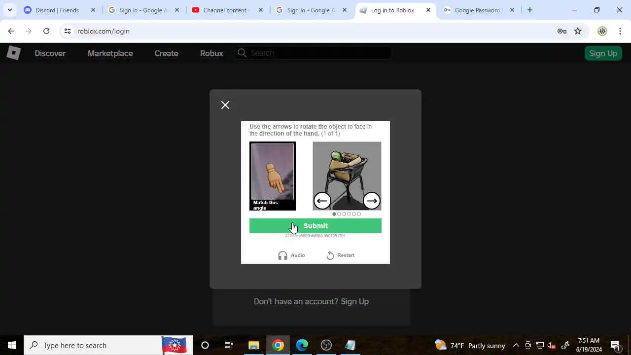The height and width of the screenshot is (355, 631).
Task: Close the verification dialog with the X
Action: (x=225, y=105)
